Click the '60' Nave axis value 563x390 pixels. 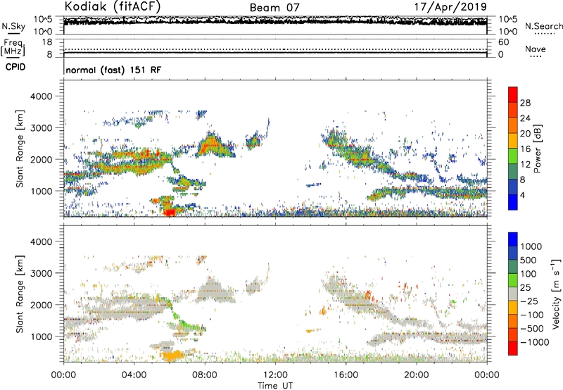503,42
